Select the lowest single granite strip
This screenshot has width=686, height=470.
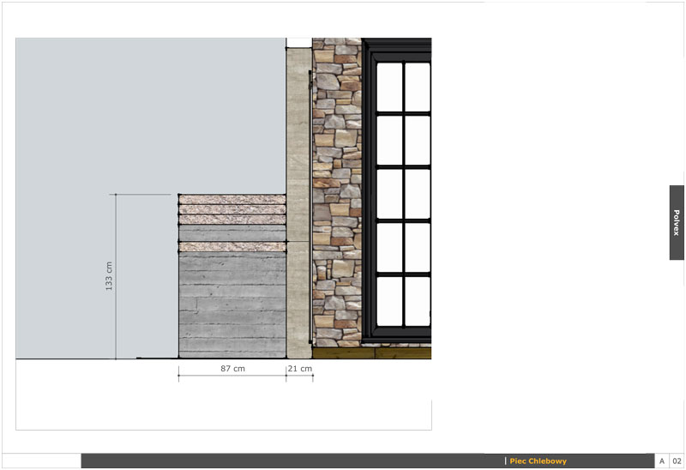(232, 247)
